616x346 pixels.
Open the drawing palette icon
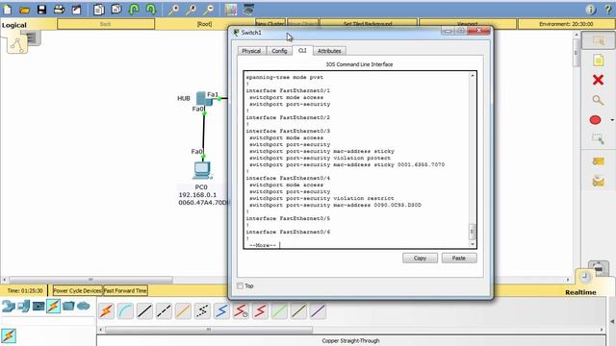pos(231,10)
